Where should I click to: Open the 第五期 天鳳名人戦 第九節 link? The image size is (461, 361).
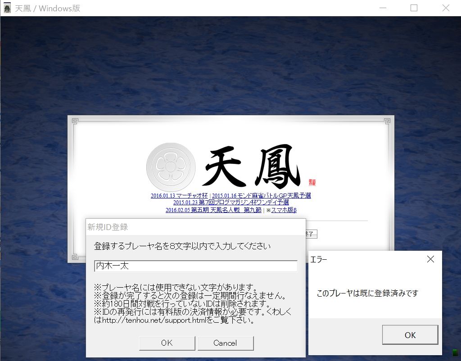coord(213,210)
